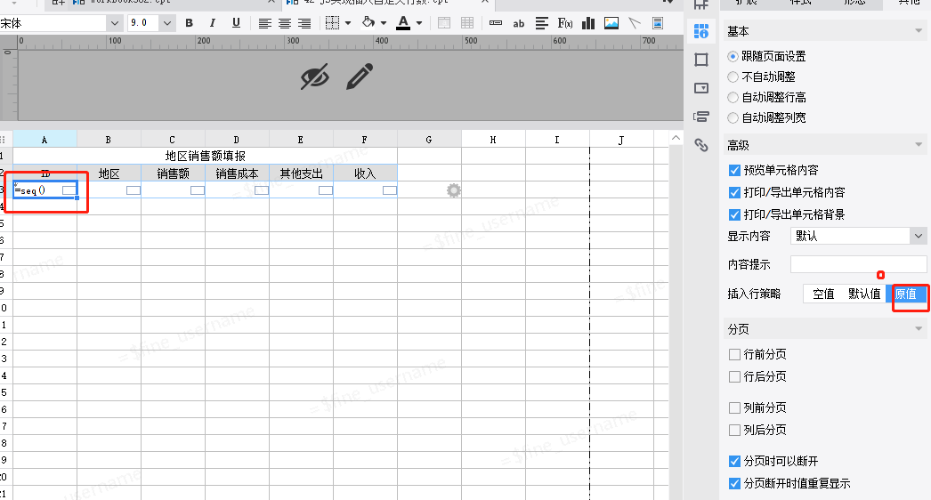Image resolution: width=931 pixels, height=500 pixels.
Task: Select the 销售成本 header cell
Action: pyautogui.click(x=238, y=173)
